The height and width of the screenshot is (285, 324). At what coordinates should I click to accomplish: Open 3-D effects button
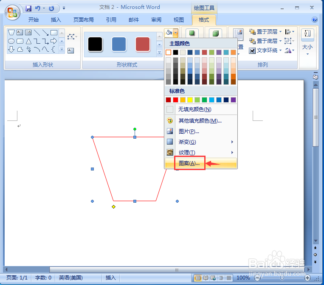[216, 33]
